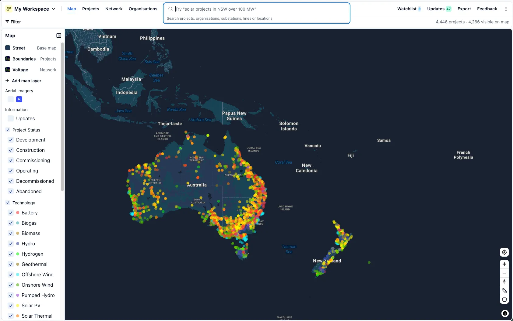Select the blue N aerial imagery provider

point(19,99)
